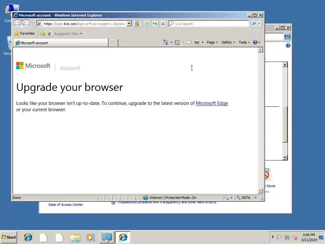Expand the Print options dropdown arrow

[202, 42]
